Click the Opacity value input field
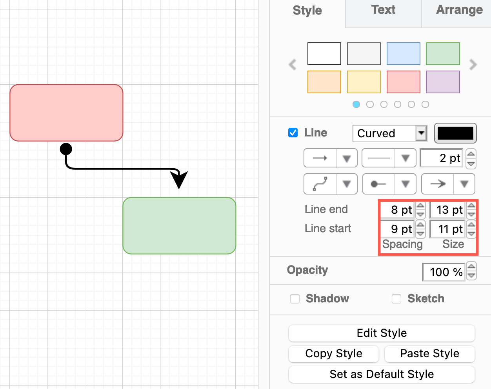Viewport: 491px width, 389px height. tap(444, 272)
